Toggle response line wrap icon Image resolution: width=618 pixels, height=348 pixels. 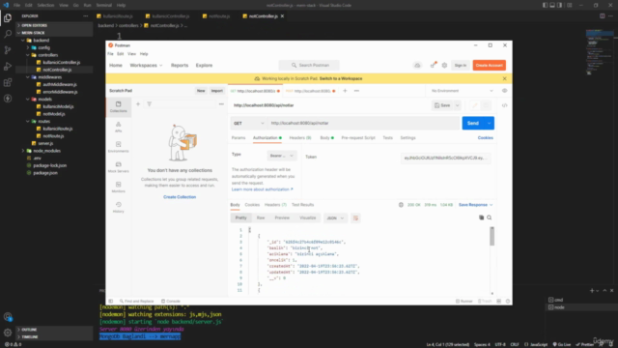(x=355, y=218)
